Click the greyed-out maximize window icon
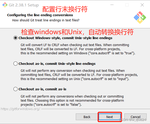The height and width of the screenshot is (124, 150). pos(127,5)
